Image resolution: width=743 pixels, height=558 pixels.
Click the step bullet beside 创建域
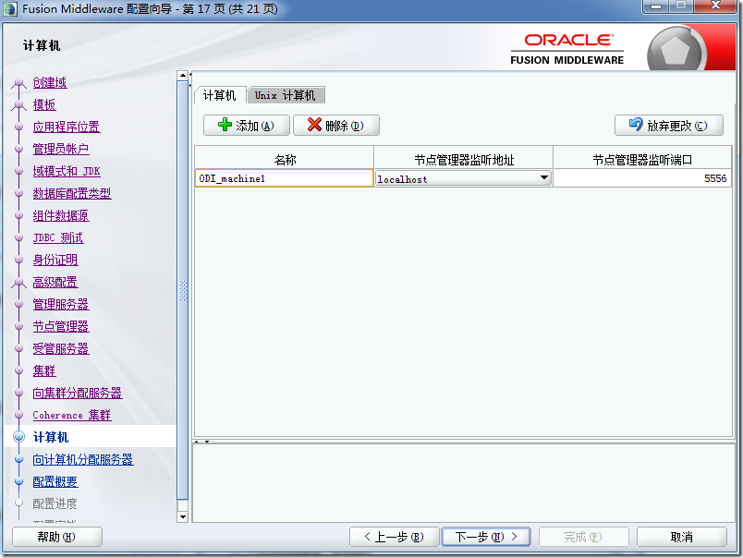[x=19, y=83]
